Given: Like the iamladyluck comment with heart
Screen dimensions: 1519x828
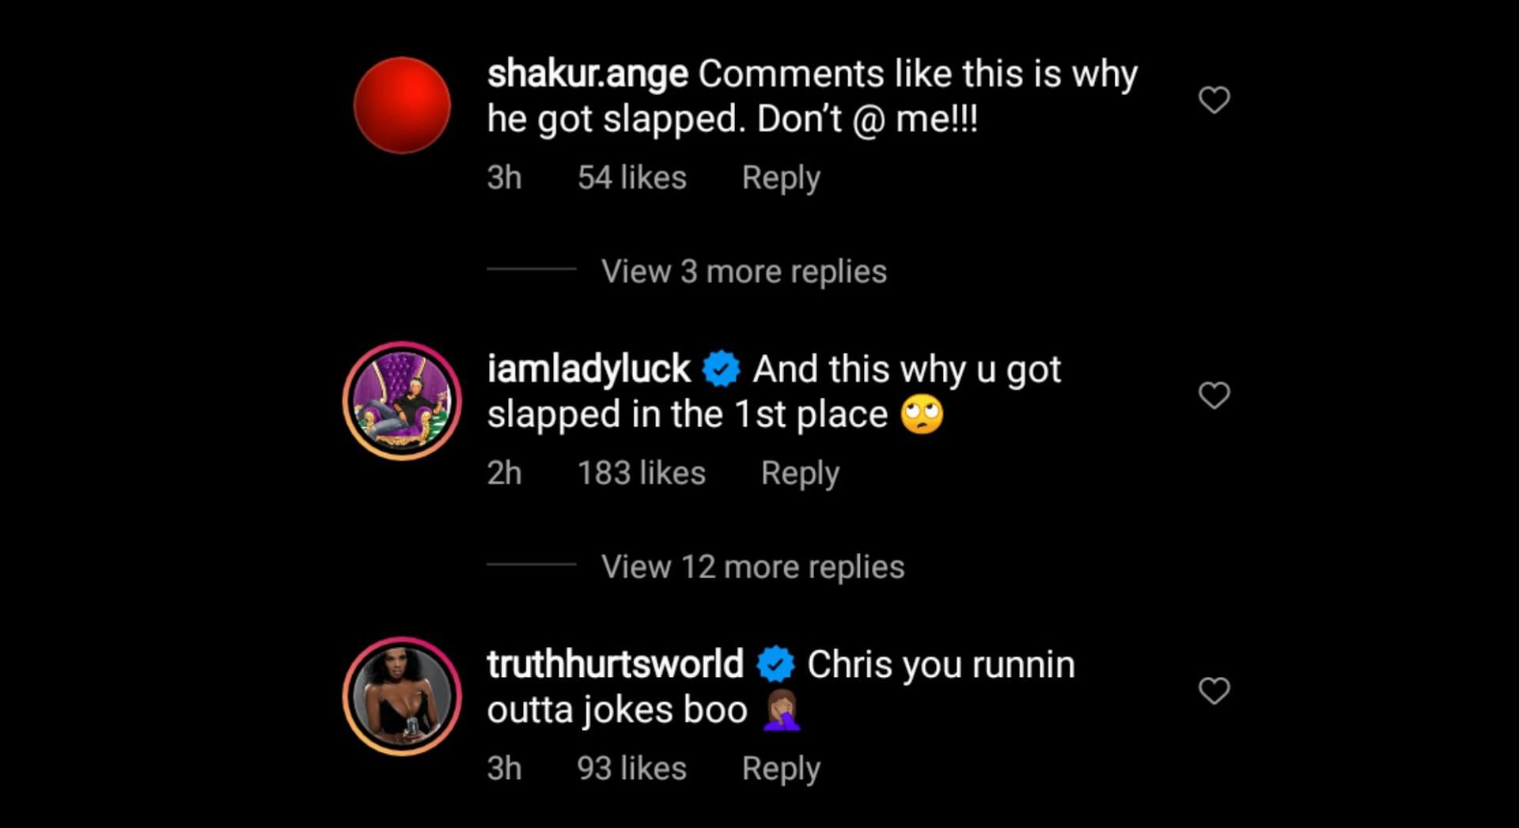Looking at the screenshot, I should 1214,395.
